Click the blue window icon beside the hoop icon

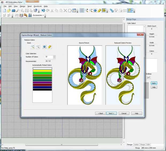[x=74, y=10]
